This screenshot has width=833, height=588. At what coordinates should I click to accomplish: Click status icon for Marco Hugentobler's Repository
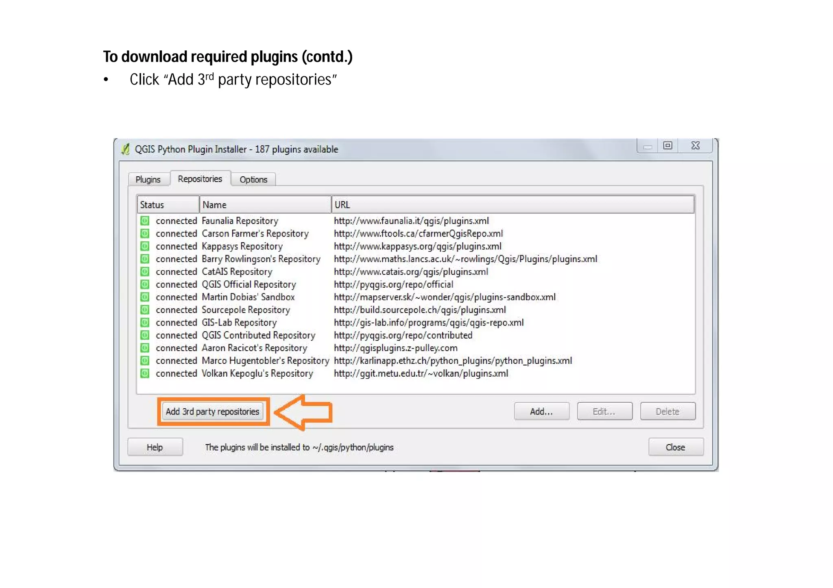click(145, 360)
